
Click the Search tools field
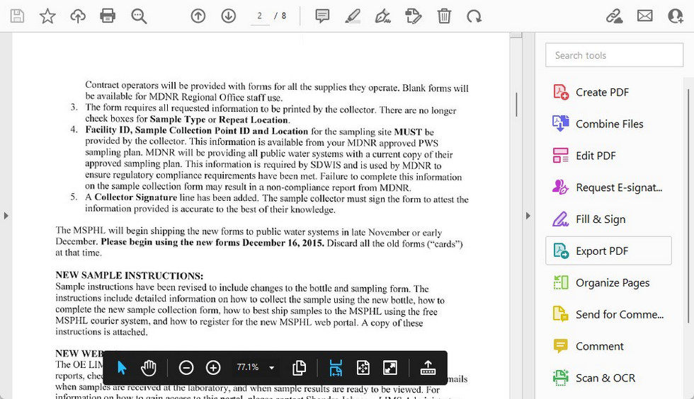(x=615, y=55)
